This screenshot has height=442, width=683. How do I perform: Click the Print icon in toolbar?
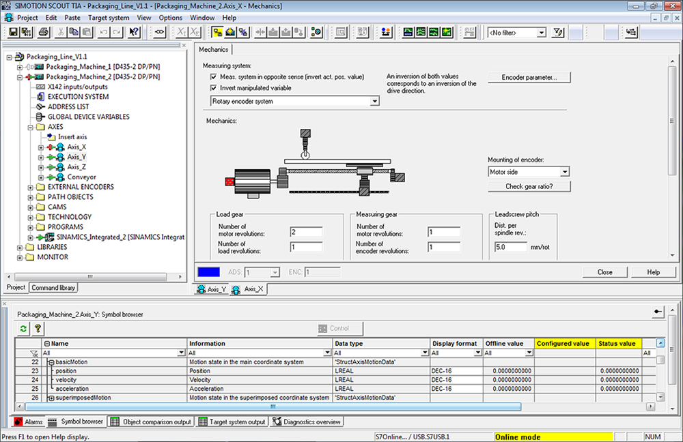pyautogui.click(x=43, y=32)
